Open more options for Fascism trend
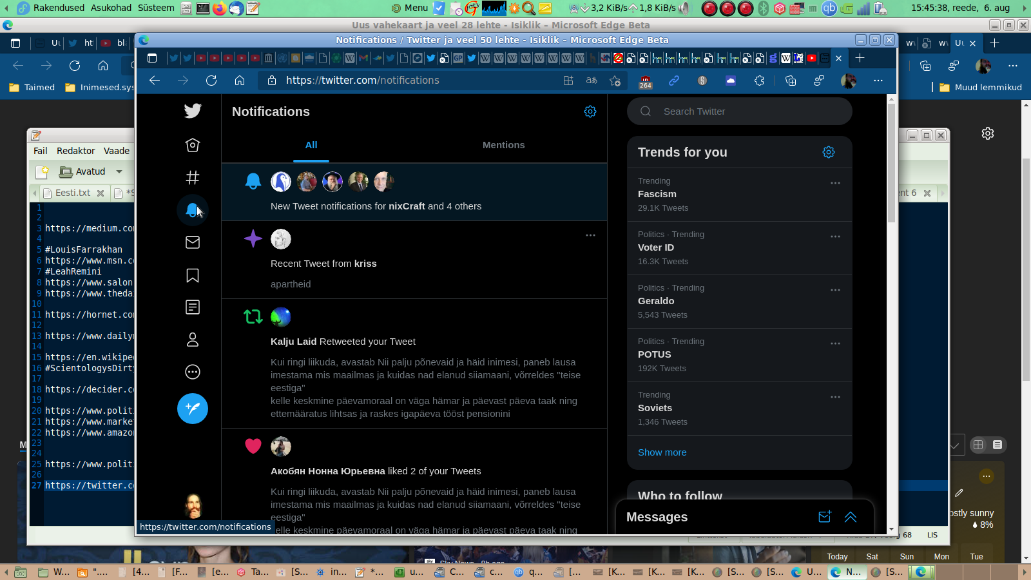The height and width of the screenshot is (580, 1031). point(835,183)
